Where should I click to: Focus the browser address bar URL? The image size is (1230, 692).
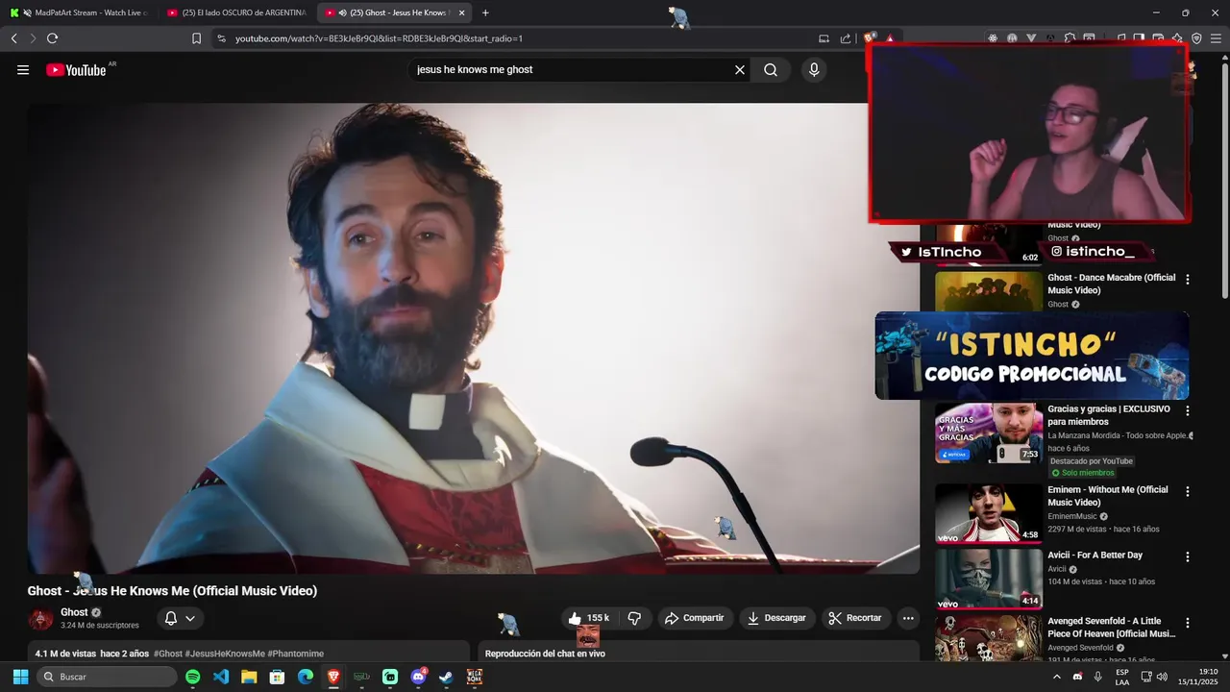point(379,38)
